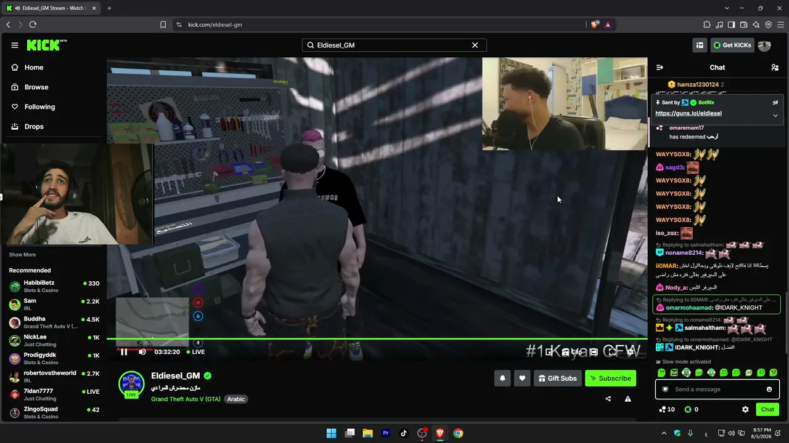Toggle notifications bell for Eldiesel_GM
This screenshot has height=443, width=789.
pos(502,378)
